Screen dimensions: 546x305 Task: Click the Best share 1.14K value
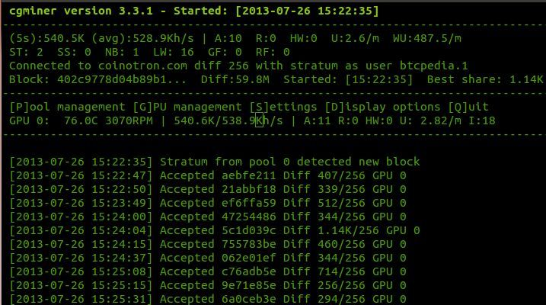pyautogui.click(x=526, y=79)
